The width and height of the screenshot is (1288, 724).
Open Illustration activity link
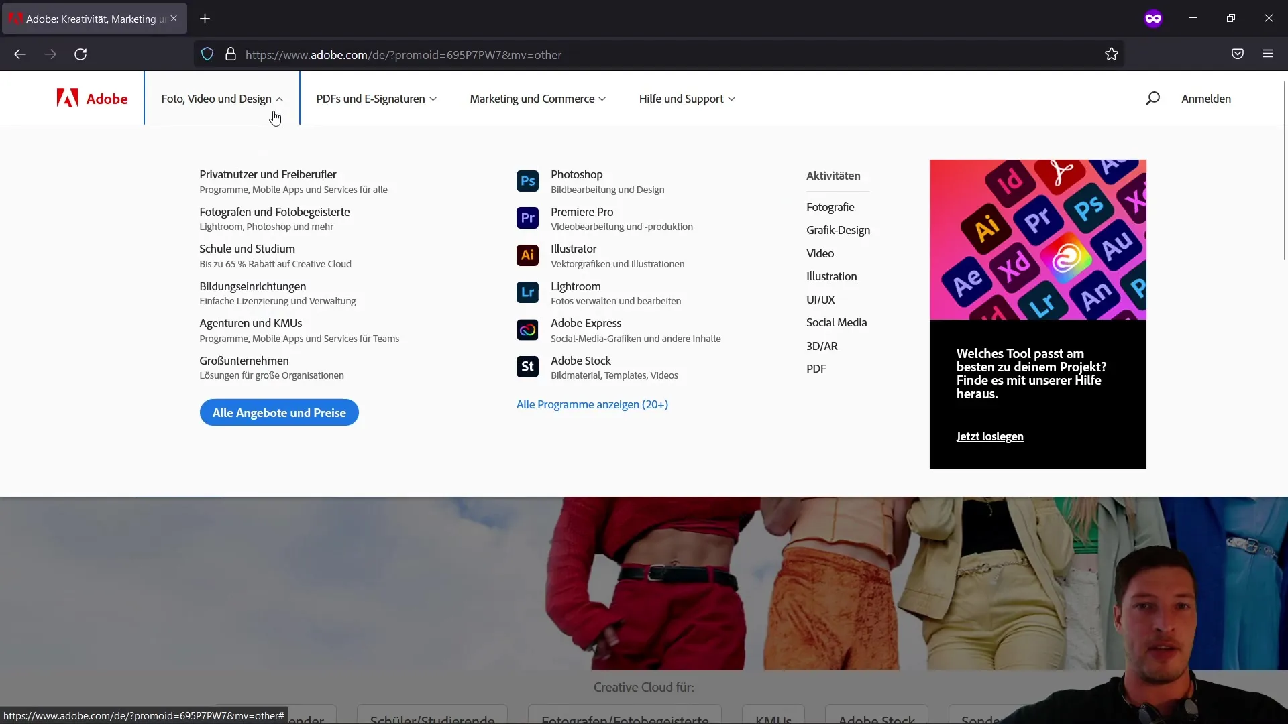click(x=831, y=276)
